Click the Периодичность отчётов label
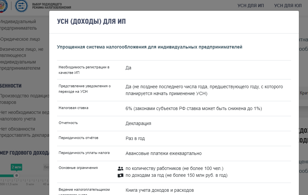This screenshot has height=195, width=308. [78, 138]
